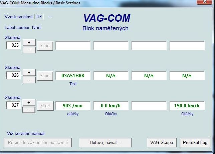Click the Skupina 025 group number field

(13, 45)
